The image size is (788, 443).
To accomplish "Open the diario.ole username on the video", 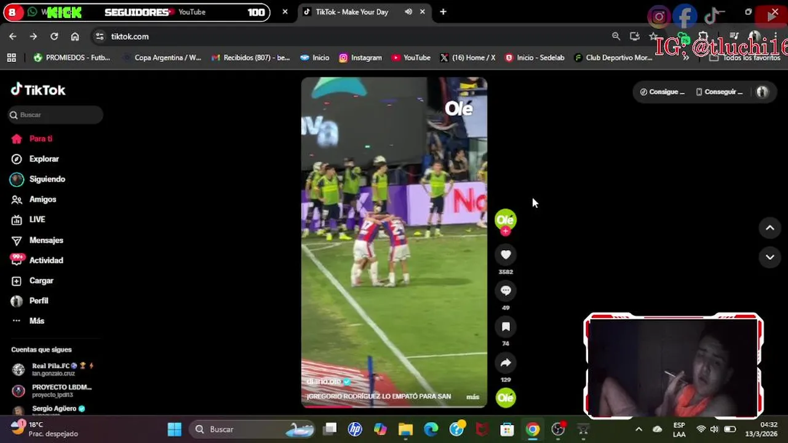I will [x=324, y=381].
